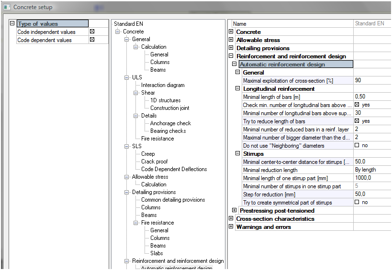Collapse the Automatic reinforcement design group
This screenshot has width=392, height=270.
(x=234, y=64)
